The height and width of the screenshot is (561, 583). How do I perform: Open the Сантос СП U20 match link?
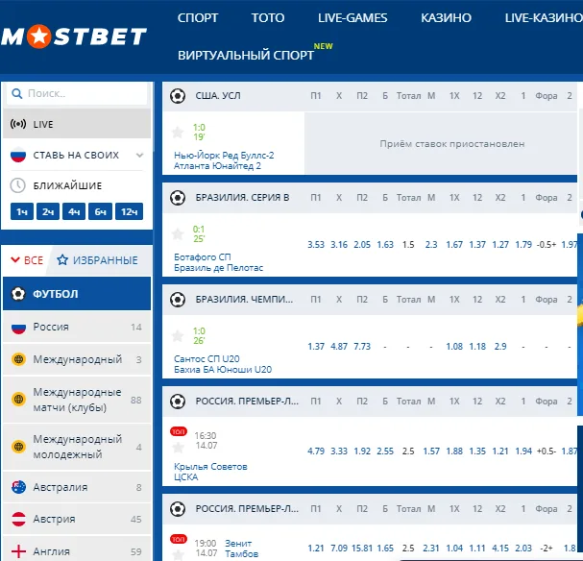(x=223, y=364)
